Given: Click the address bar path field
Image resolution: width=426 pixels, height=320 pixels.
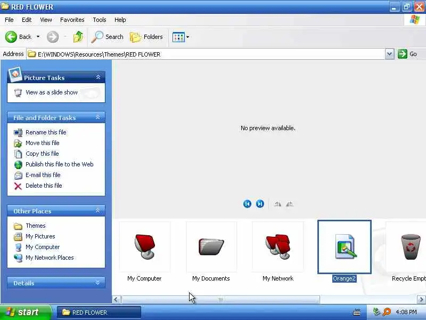Looking at the screenshot, I should [206, 54].
